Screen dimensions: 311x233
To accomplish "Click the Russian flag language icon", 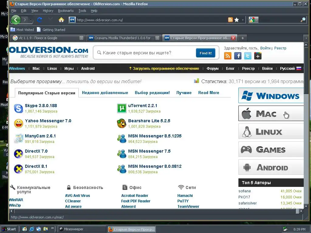I will 299,68.
